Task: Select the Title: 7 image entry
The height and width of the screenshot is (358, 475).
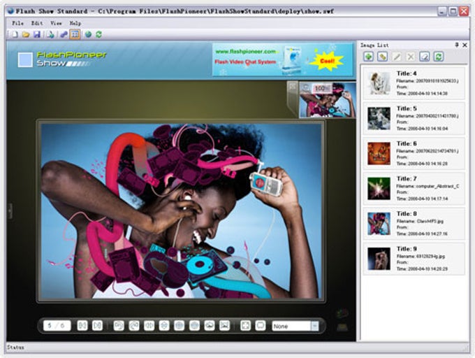Action: click(414, 188)
